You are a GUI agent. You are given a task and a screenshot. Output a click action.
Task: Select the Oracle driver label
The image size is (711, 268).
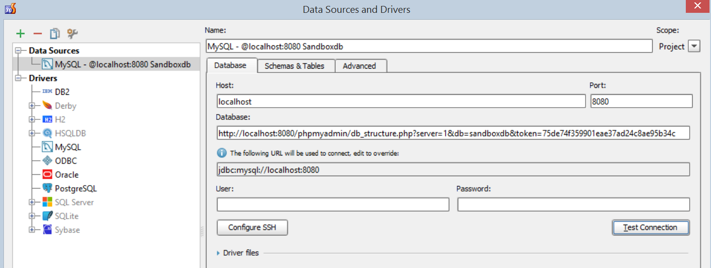[67, 175]
